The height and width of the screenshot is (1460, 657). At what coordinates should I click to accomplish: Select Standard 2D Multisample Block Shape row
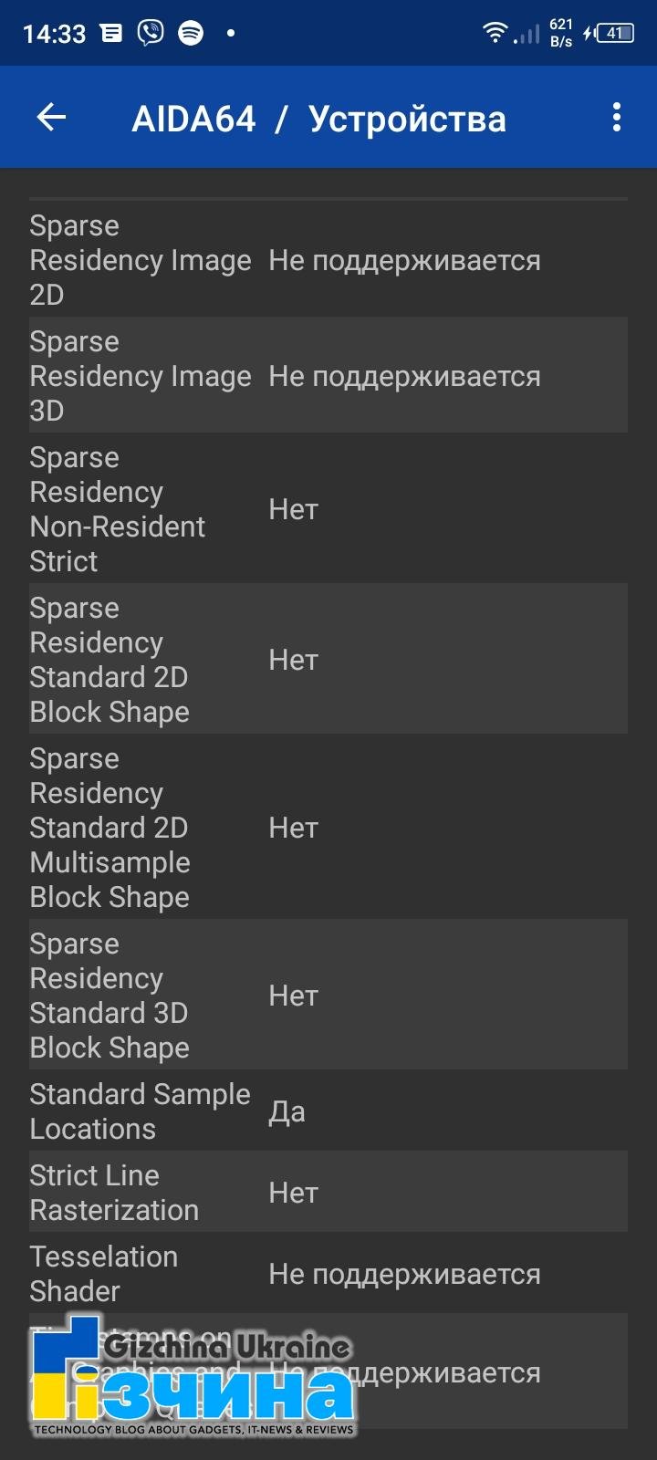pyautogui.click(x=328, y=827)
